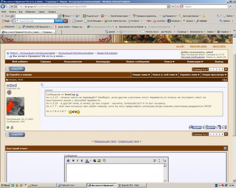Click the Windows Start button
The image size is (236, 188).
point(5,185)
